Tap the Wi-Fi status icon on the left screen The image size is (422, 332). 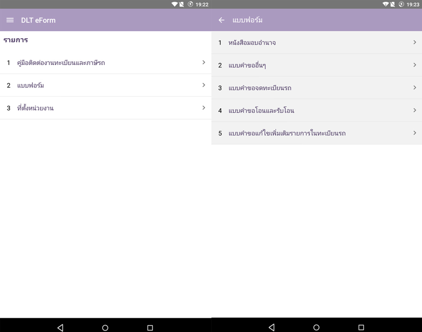[x=174, y=5]
